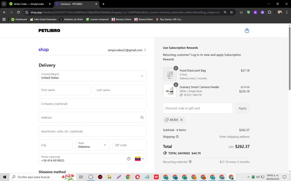Select the Checkout - PETLIBRO tab
This screenshot has height=181, width=291.
click(x=75, y=4)
